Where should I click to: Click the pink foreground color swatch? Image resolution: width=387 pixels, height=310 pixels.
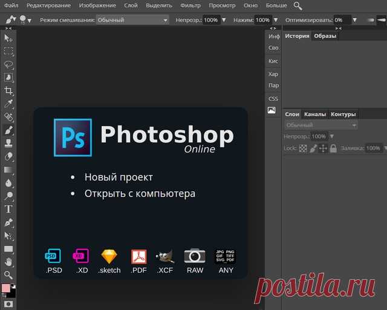click(5, 288)
